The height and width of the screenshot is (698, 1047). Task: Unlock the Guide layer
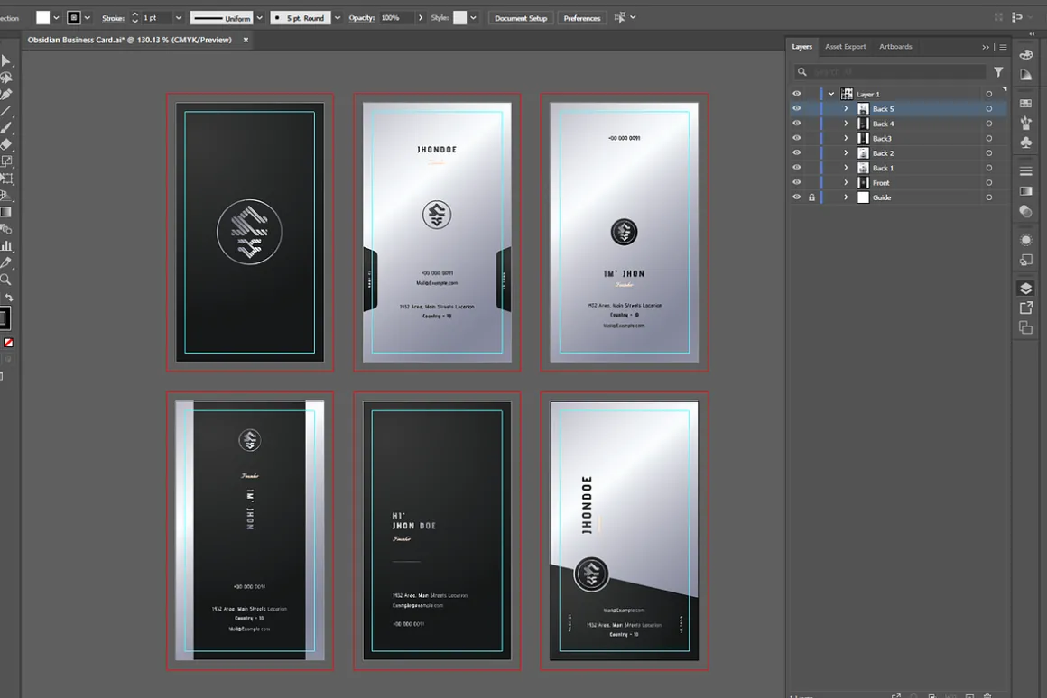[x=812, y=197]
